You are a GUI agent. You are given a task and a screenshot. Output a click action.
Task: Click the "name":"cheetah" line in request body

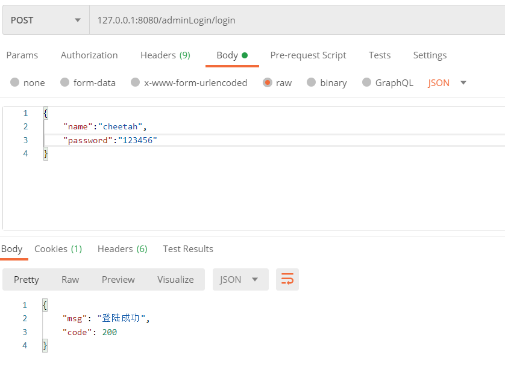pyautogui.click(x=105, y=127)
